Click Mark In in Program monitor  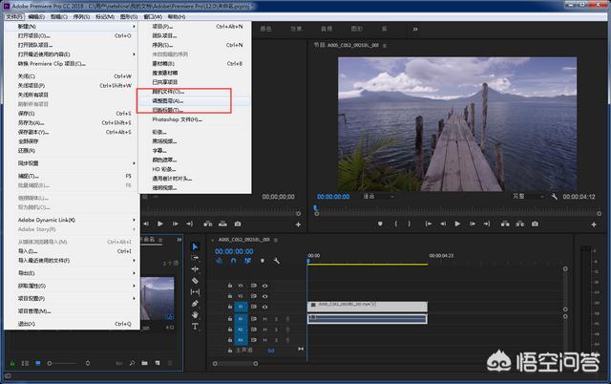click(x=395, y=224)
